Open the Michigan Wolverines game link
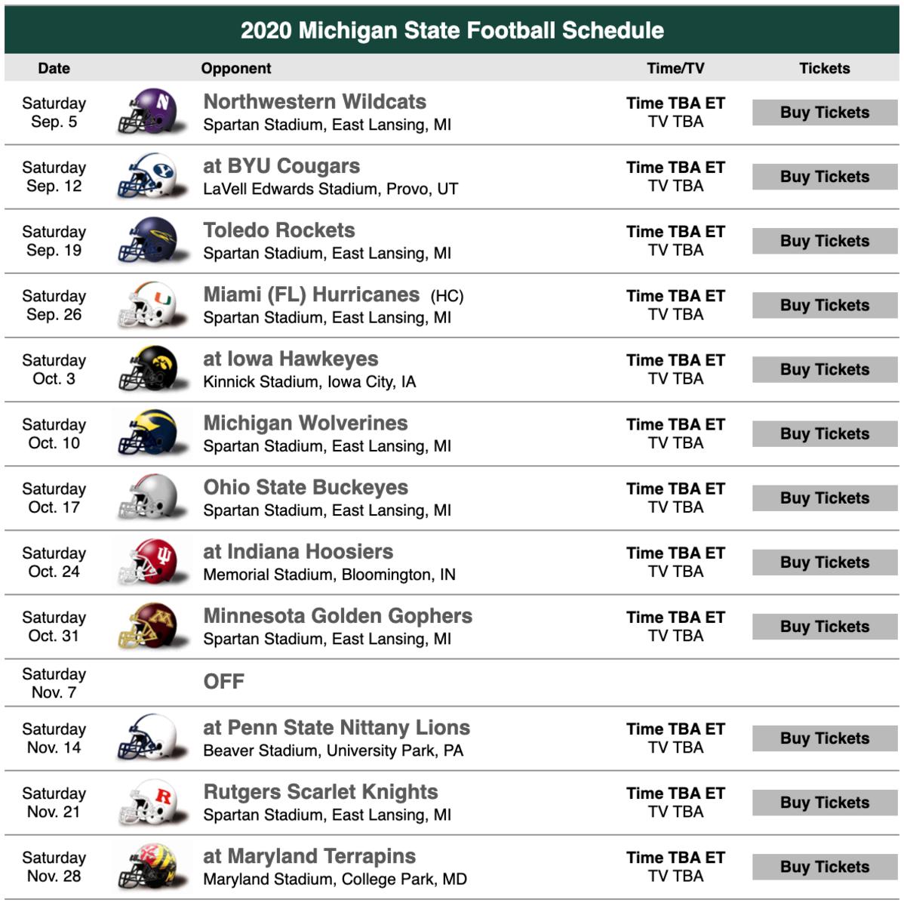This screenshot has height=906, width=904. (306, 423)
